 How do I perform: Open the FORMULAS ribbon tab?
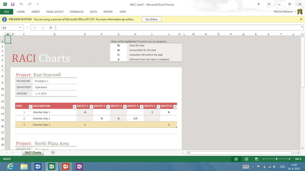(x=77, y=12)
